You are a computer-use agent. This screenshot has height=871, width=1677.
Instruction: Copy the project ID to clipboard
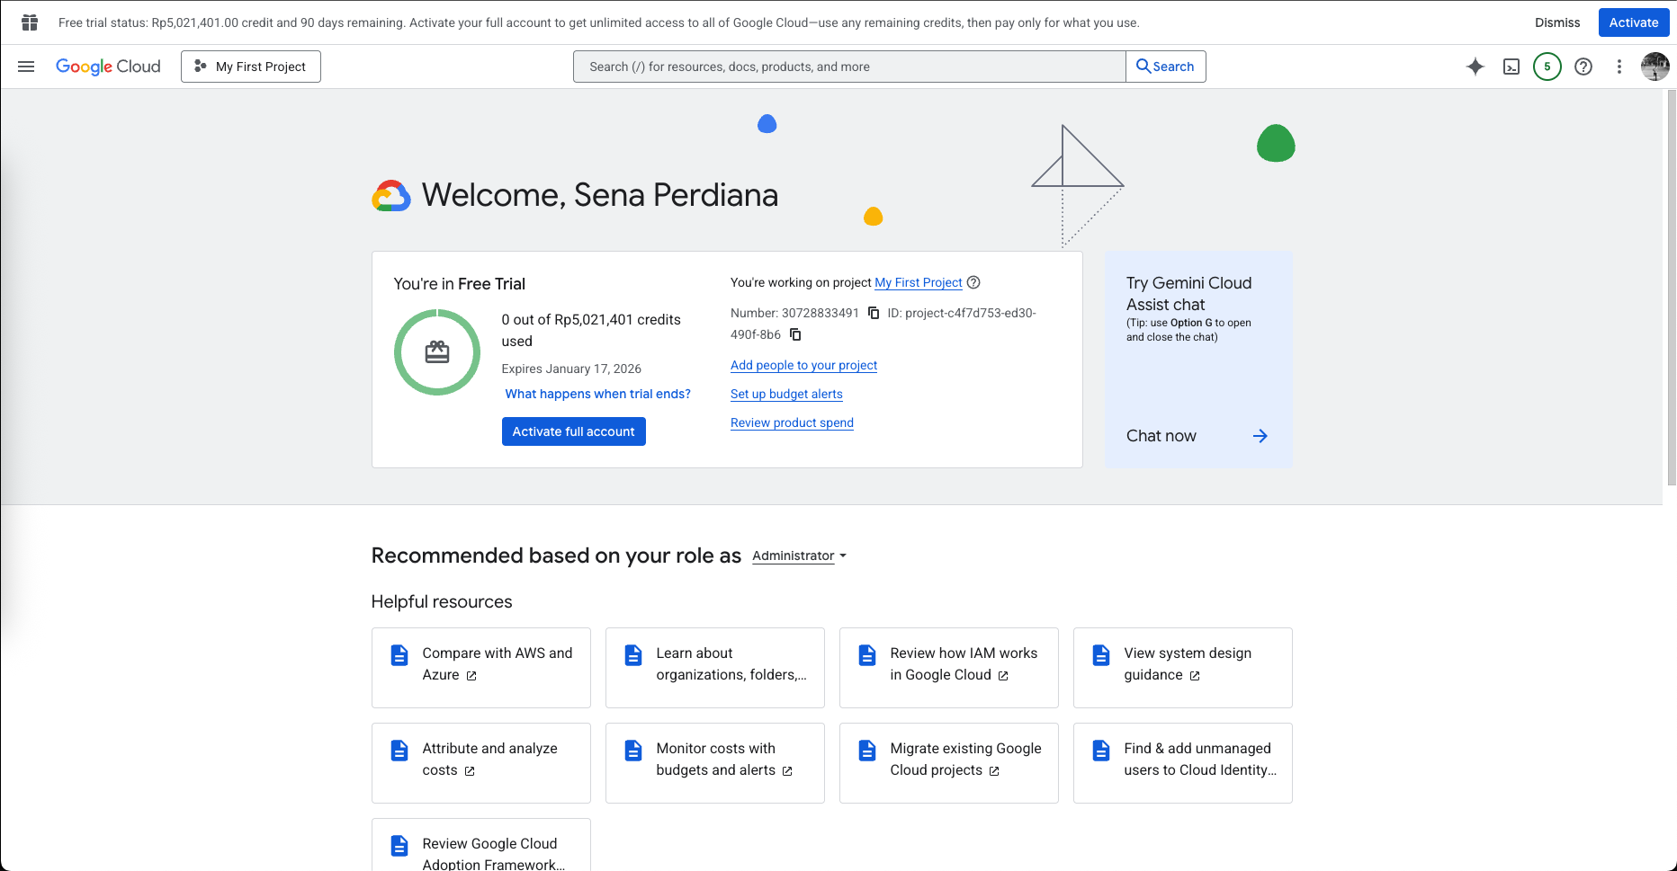coord(795,334)
